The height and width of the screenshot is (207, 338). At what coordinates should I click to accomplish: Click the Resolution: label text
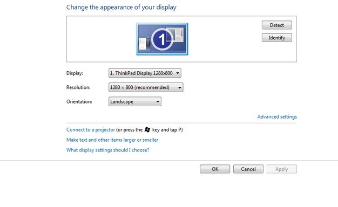point(78,87)
